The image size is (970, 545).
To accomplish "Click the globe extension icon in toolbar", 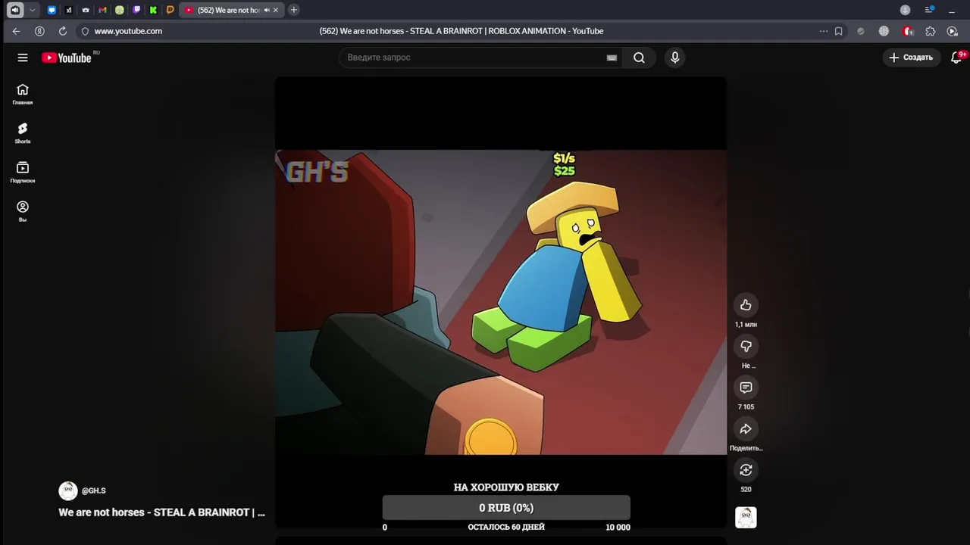I will click(884, 31).
